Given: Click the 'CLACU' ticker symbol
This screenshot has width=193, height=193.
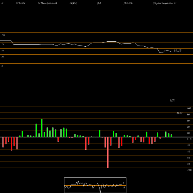Looking at the screenshot, I should coord(129,3).
